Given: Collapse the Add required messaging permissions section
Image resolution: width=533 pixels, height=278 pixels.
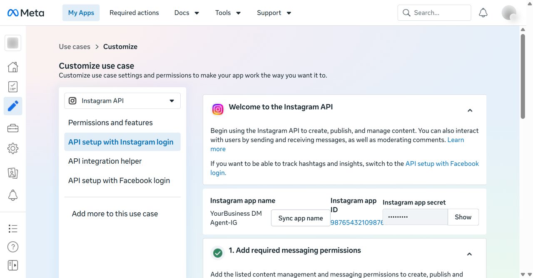Looking at the screenshot, I should (x=469, y=254).
